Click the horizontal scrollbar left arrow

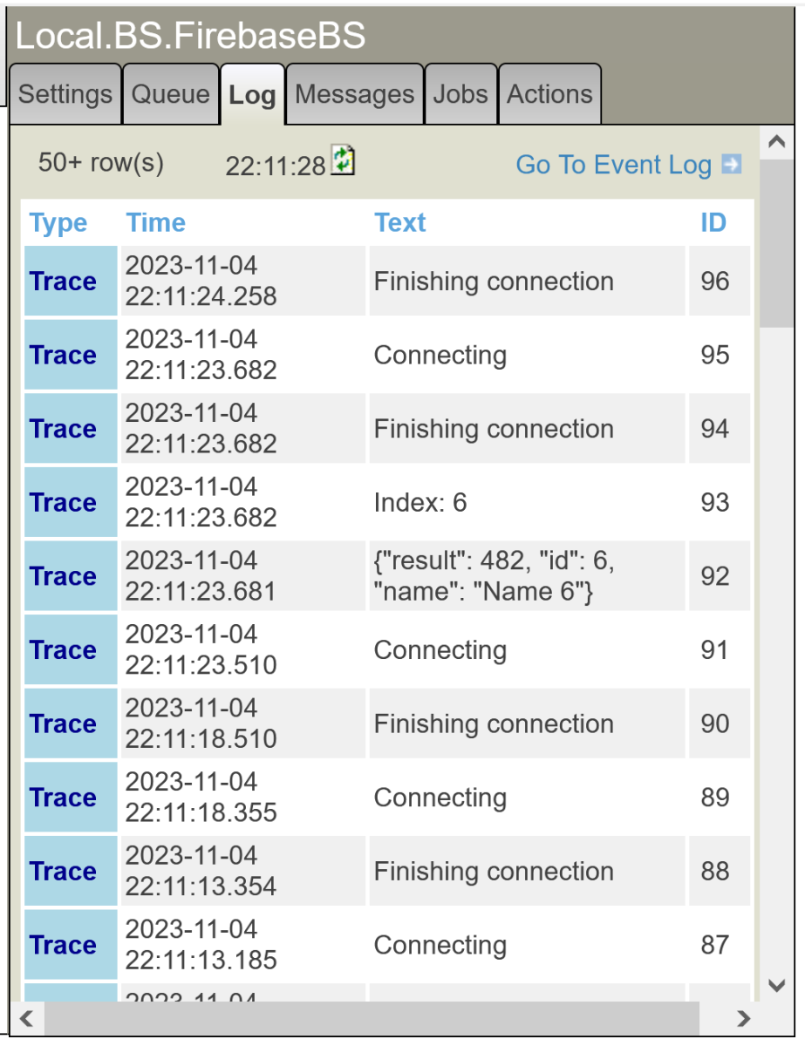[26, 1017]
